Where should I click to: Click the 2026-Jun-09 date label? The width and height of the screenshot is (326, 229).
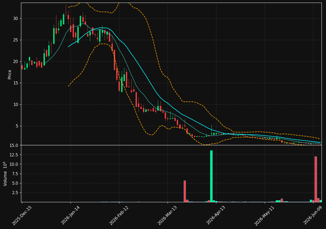pyautogui.click(x=313, y=215)
